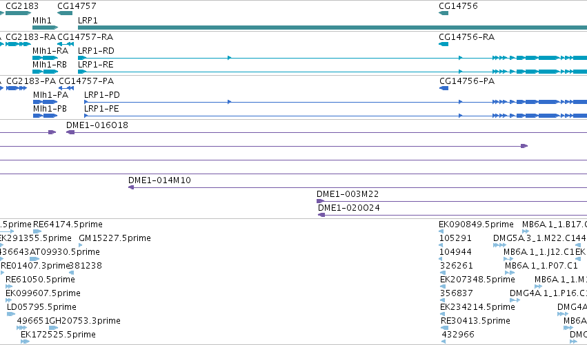The width and height of the screenshot is (587, 345).
Task: Click EST label LD05795.5prime
Action: click(x=41, y=307)
